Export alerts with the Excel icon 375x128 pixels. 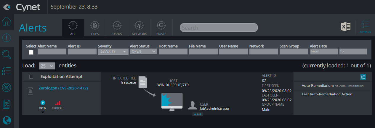pos(346,27)
